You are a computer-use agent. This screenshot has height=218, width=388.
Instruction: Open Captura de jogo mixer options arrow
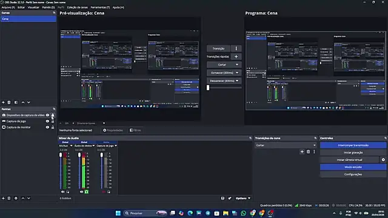pyautogui.click(x=116, y=146)
